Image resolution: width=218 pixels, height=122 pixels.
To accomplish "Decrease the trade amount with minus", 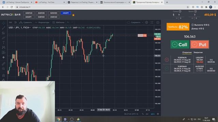I will [177, 18].
